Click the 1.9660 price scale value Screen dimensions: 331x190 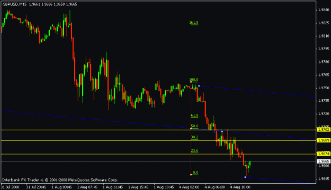pyautogui.click(x=324, y=166)
